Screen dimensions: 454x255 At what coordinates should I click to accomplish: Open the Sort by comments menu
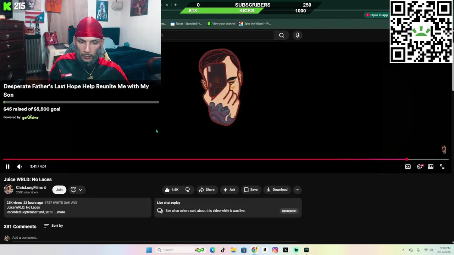[x=54, y=226]
